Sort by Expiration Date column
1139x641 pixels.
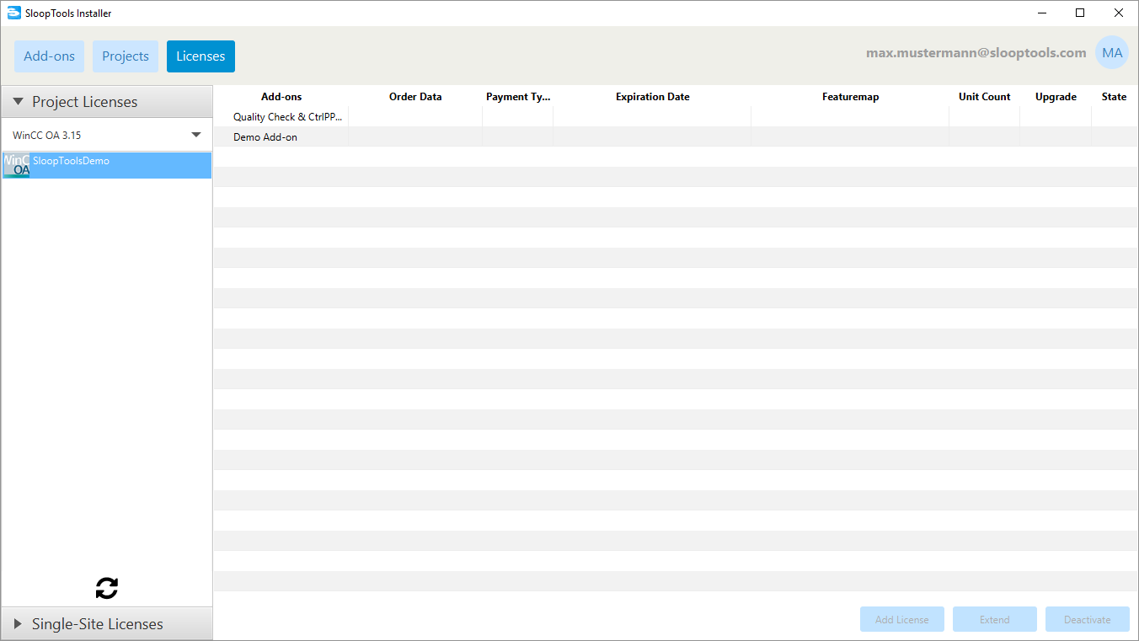pos(652,97)
